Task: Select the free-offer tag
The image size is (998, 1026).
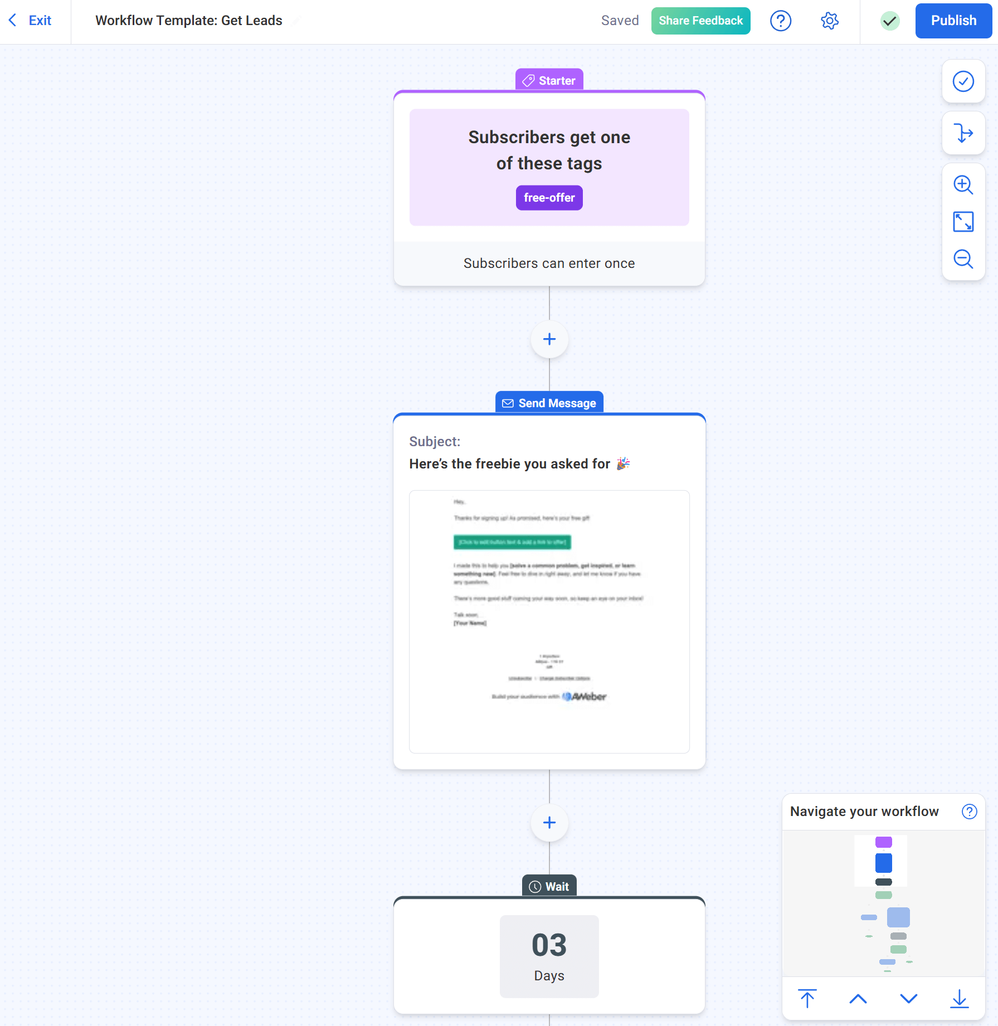Action: [x=549, y=198]
